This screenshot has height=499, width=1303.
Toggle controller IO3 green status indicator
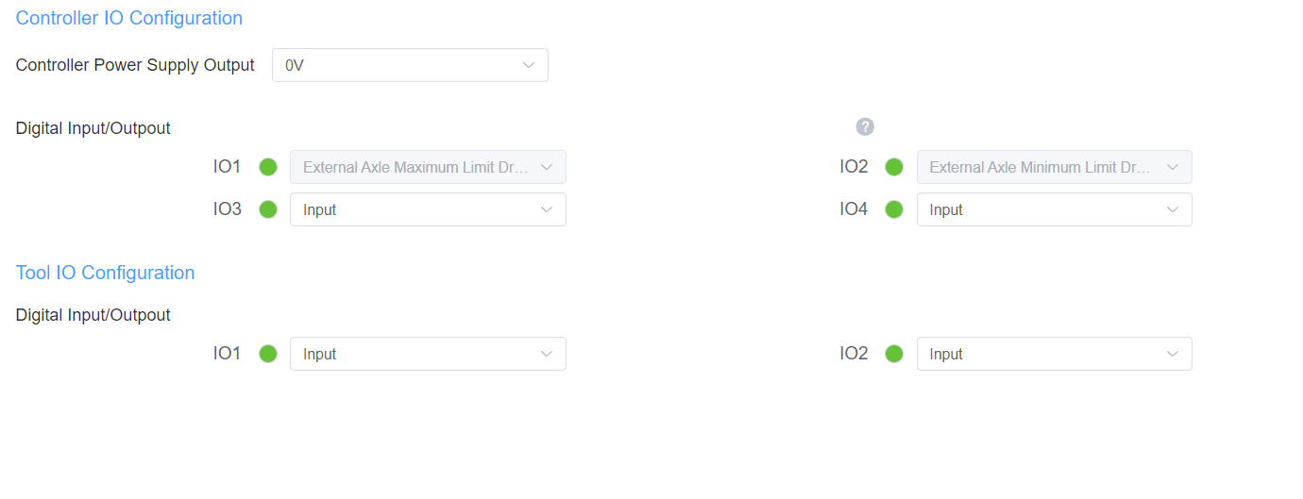coord(268,209)
